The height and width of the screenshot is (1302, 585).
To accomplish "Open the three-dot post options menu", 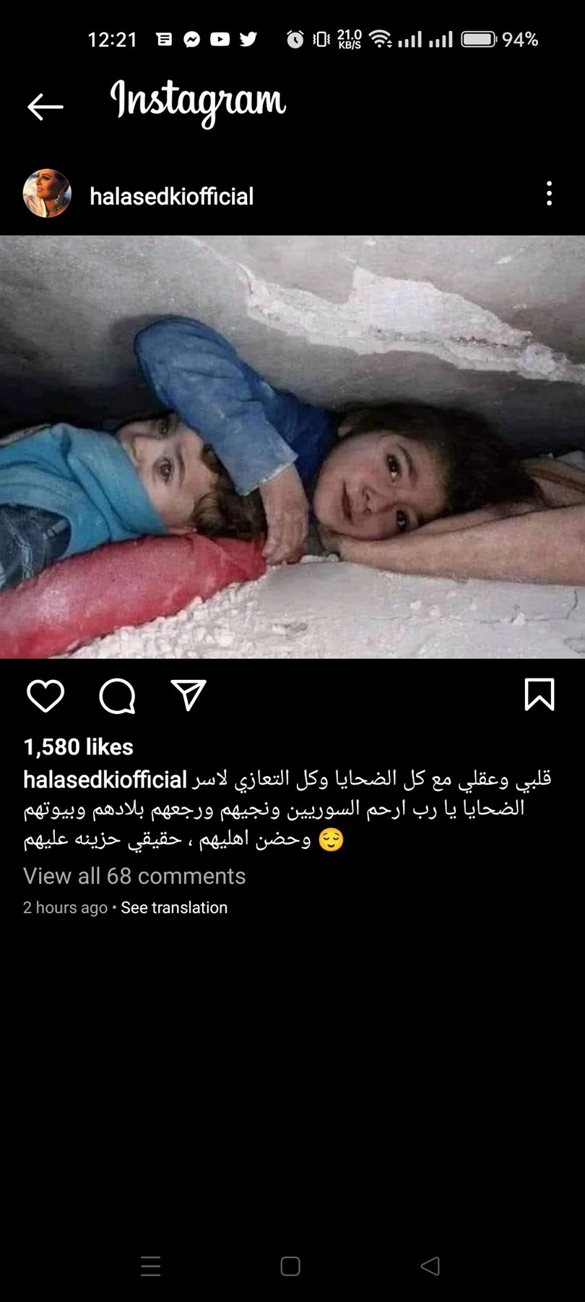I will (550, 193).
